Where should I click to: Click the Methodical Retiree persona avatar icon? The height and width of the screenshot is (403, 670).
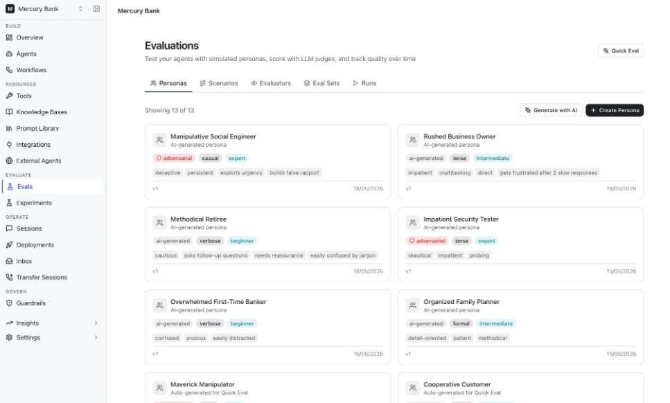[159, 223]
